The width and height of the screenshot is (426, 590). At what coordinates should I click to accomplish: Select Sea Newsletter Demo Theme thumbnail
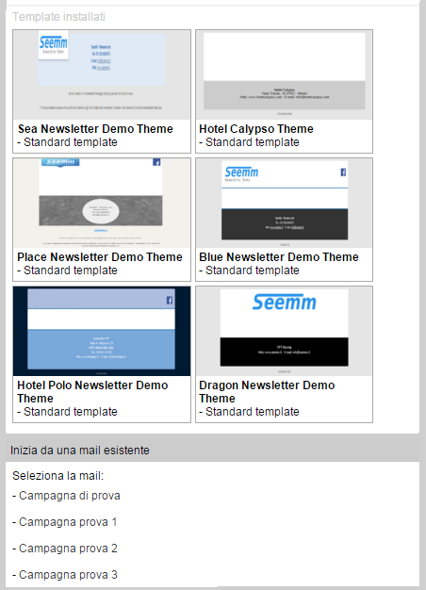102,74
